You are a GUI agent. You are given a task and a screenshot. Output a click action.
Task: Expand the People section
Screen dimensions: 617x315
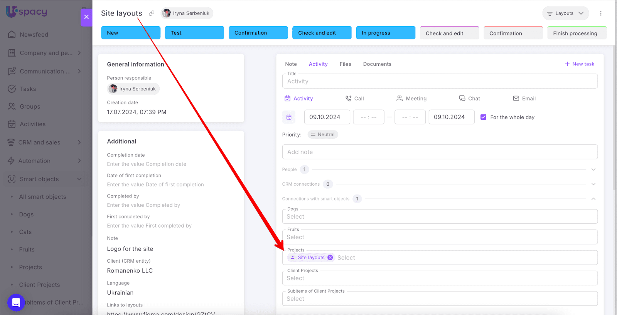pos(593,169)
